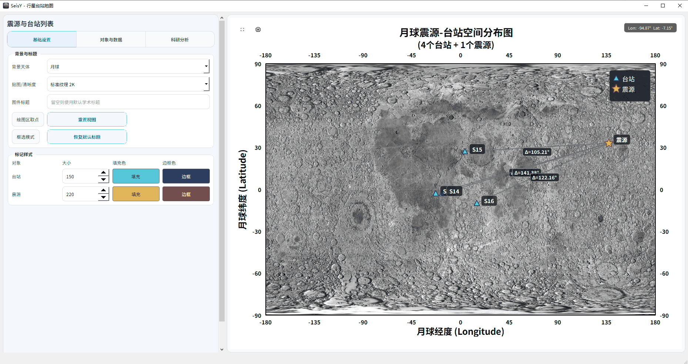
Task: Click the map title 月球震源-台站空间分布图
Action: click(456, 33)
